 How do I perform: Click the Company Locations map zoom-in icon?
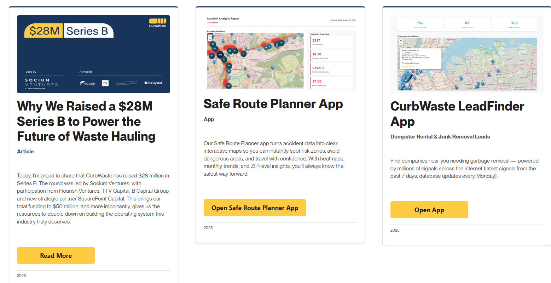click(x=400, y=41)
